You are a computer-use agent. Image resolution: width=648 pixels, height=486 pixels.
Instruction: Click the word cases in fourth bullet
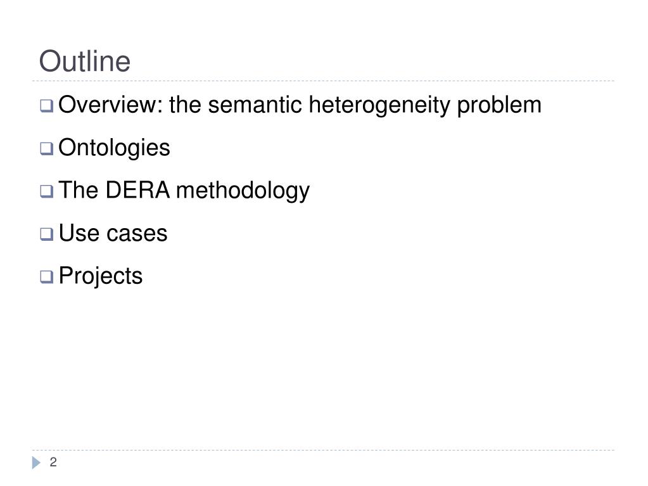pyautogui.click(x=137, y=234)
